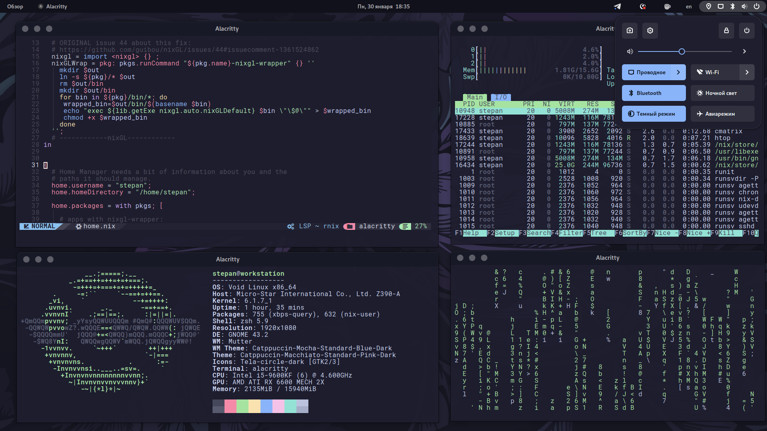The height and width of the screenshot is (431, 767).
Task: Expand Wi-Fi network options
Action: (747, 72)
